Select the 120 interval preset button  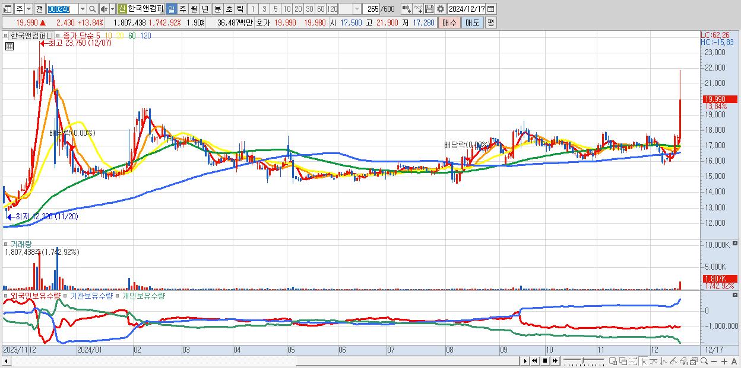coord(332,9)
